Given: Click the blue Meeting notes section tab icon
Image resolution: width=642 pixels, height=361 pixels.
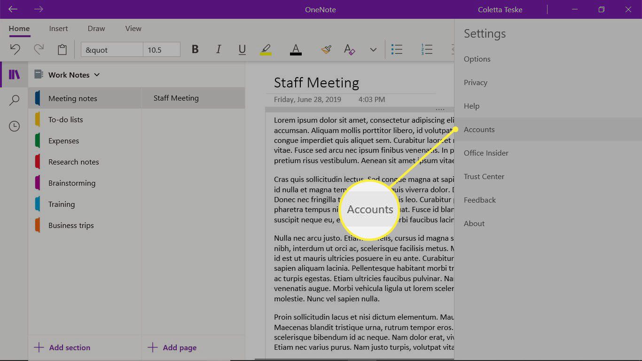Looking at the screenshot, I should coord(38,98).
